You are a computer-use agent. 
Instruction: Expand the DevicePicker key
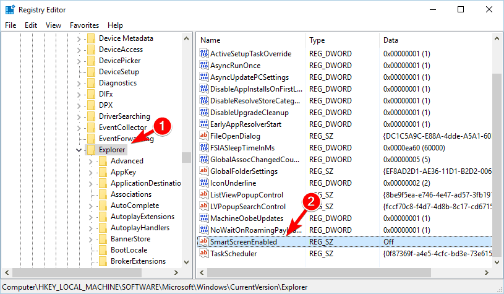tap(79, 61)
